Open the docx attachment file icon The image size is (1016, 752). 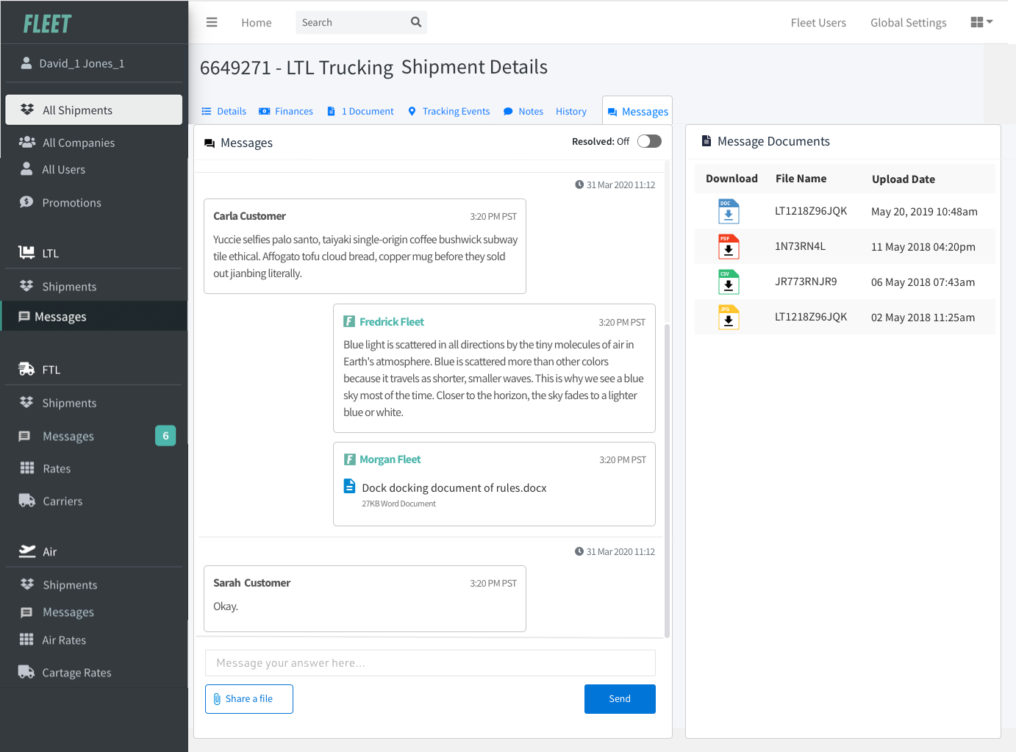click(x=350, y=487)
